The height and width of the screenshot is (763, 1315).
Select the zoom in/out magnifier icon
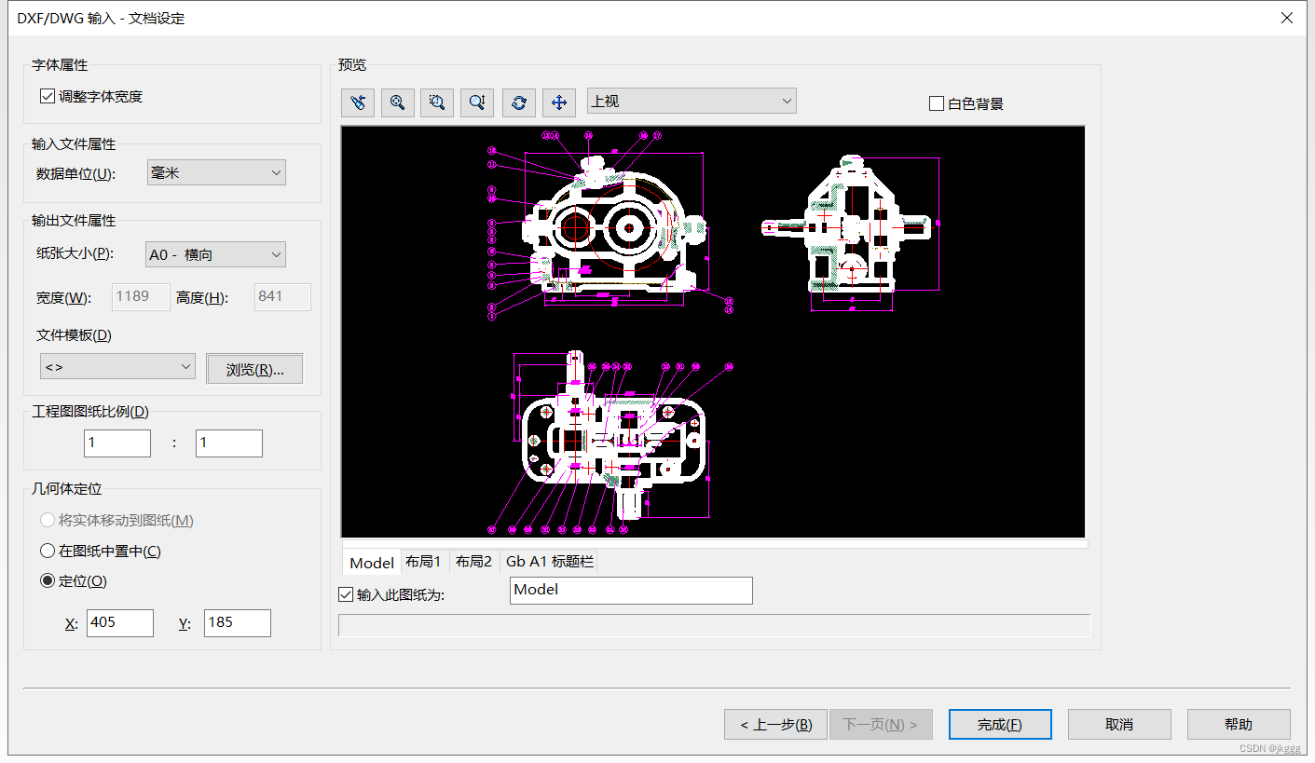[477, 102]
